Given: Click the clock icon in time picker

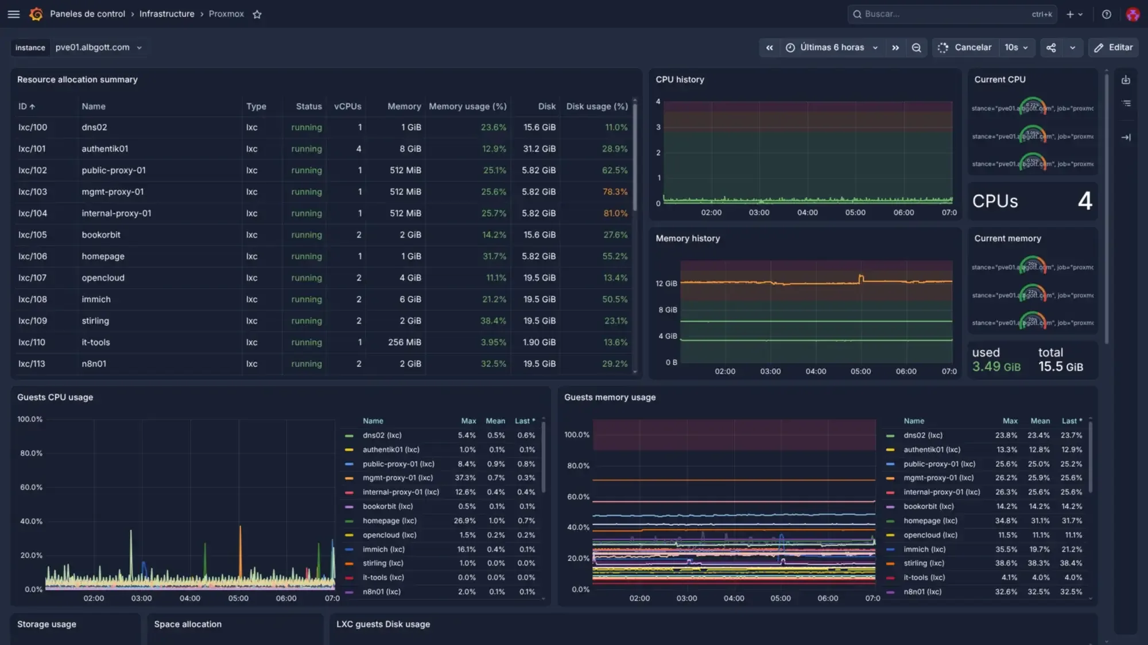Looking at the screenshot, I should [790, 48].
